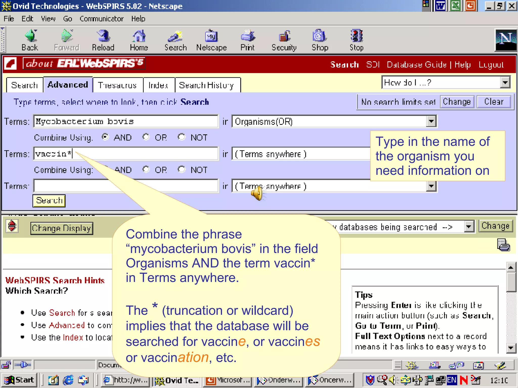518x388 pixels.
Task: Open PowerPoint from the Office shortcut bar
Action: pos(471,6)
